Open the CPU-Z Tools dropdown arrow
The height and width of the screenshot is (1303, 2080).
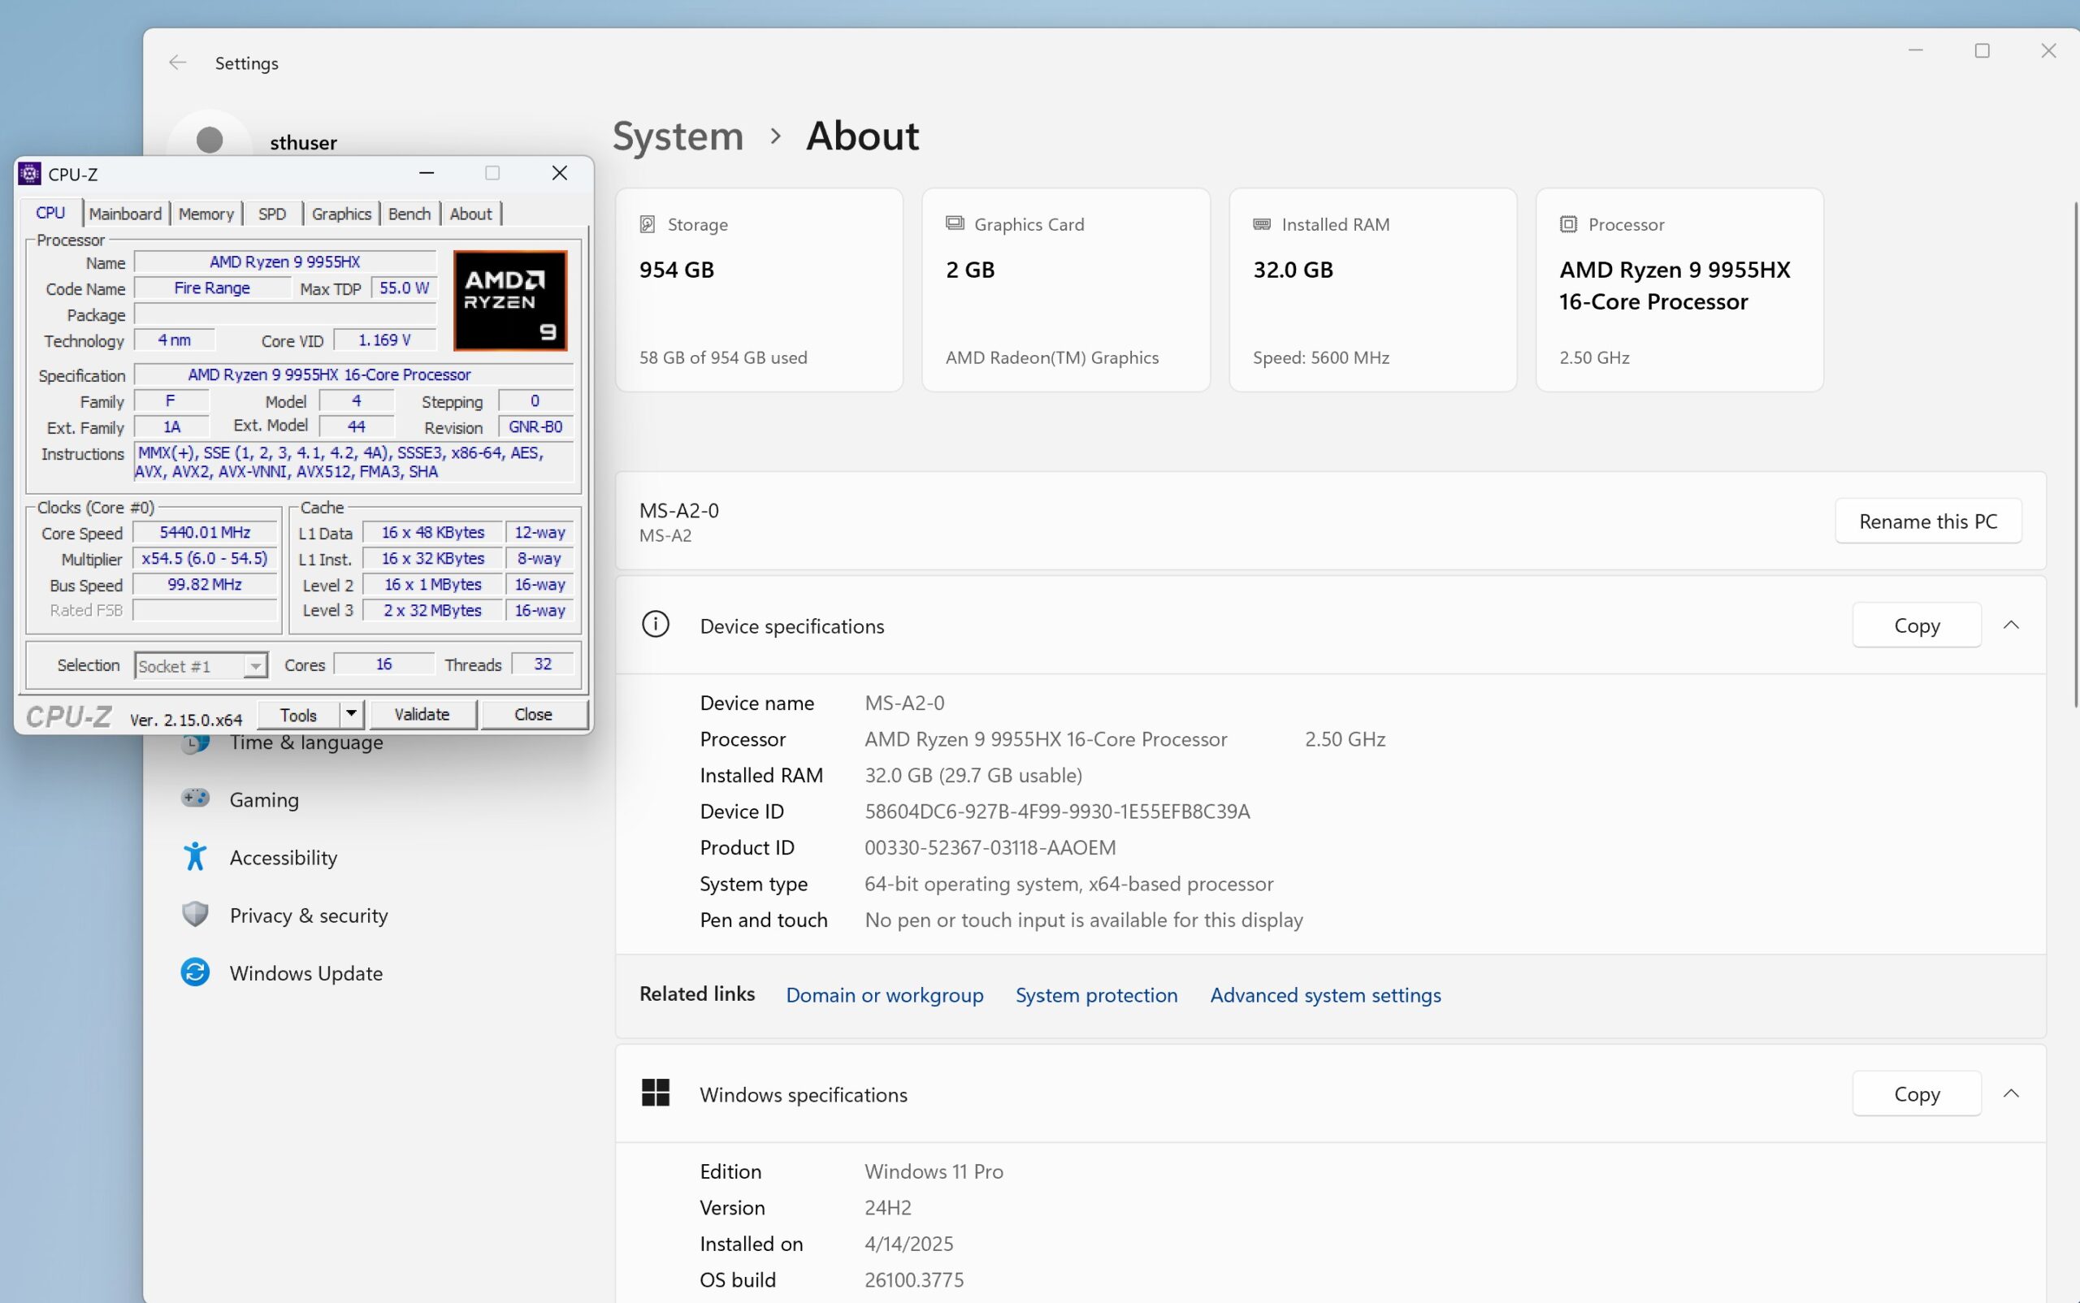coord(351,713)
